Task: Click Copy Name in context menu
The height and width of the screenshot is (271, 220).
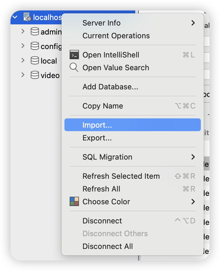Action: click(x=103, y=106)
